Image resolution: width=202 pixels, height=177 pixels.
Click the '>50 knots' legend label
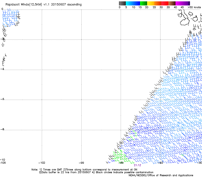click(x=194, y=7)
